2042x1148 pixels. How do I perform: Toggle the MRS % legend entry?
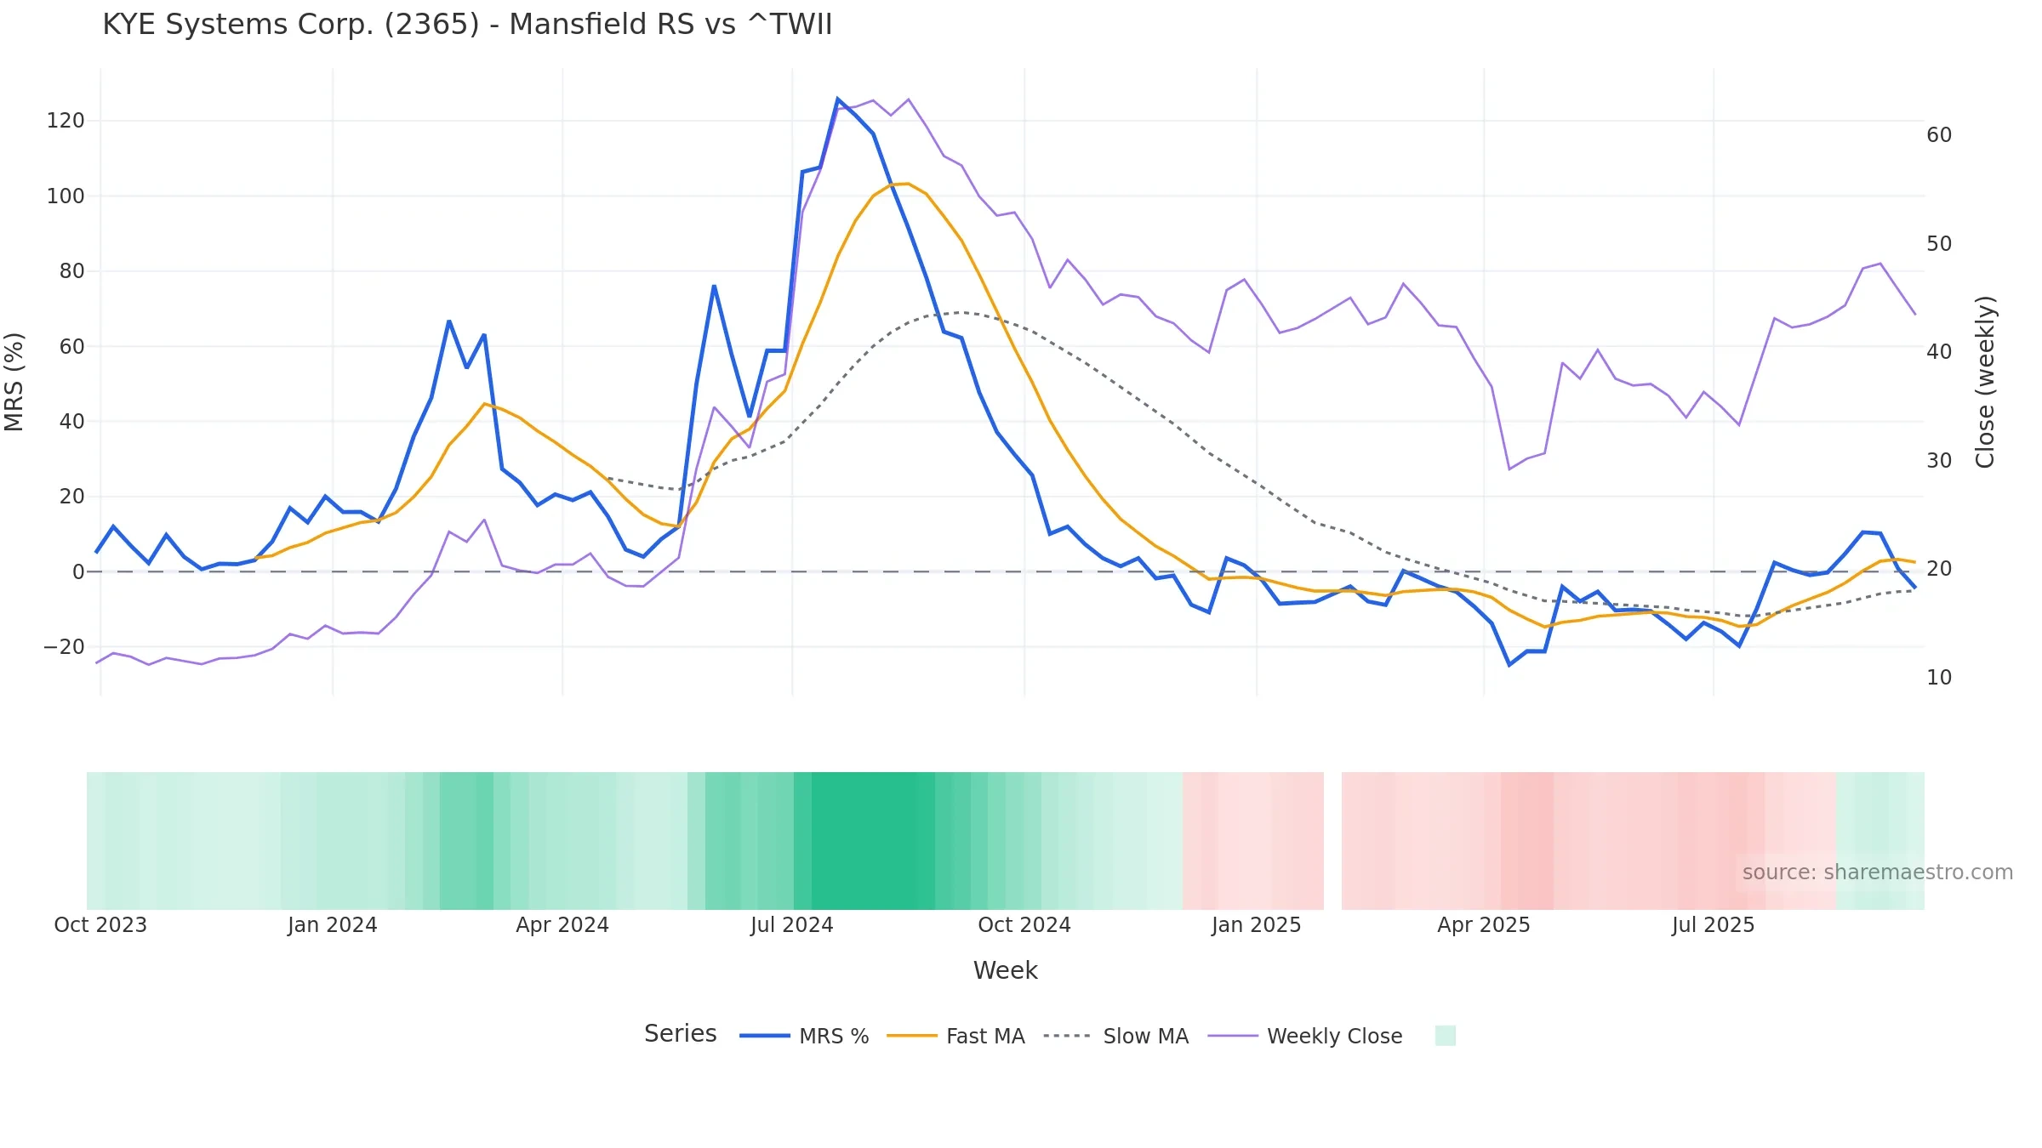pyautogui.click(x=804, y=1036)
